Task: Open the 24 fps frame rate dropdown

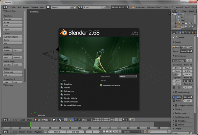Action: pyautogui.click(x=188, y=81)
